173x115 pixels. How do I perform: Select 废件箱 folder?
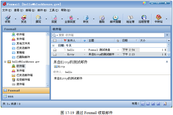tap(20, 84)
